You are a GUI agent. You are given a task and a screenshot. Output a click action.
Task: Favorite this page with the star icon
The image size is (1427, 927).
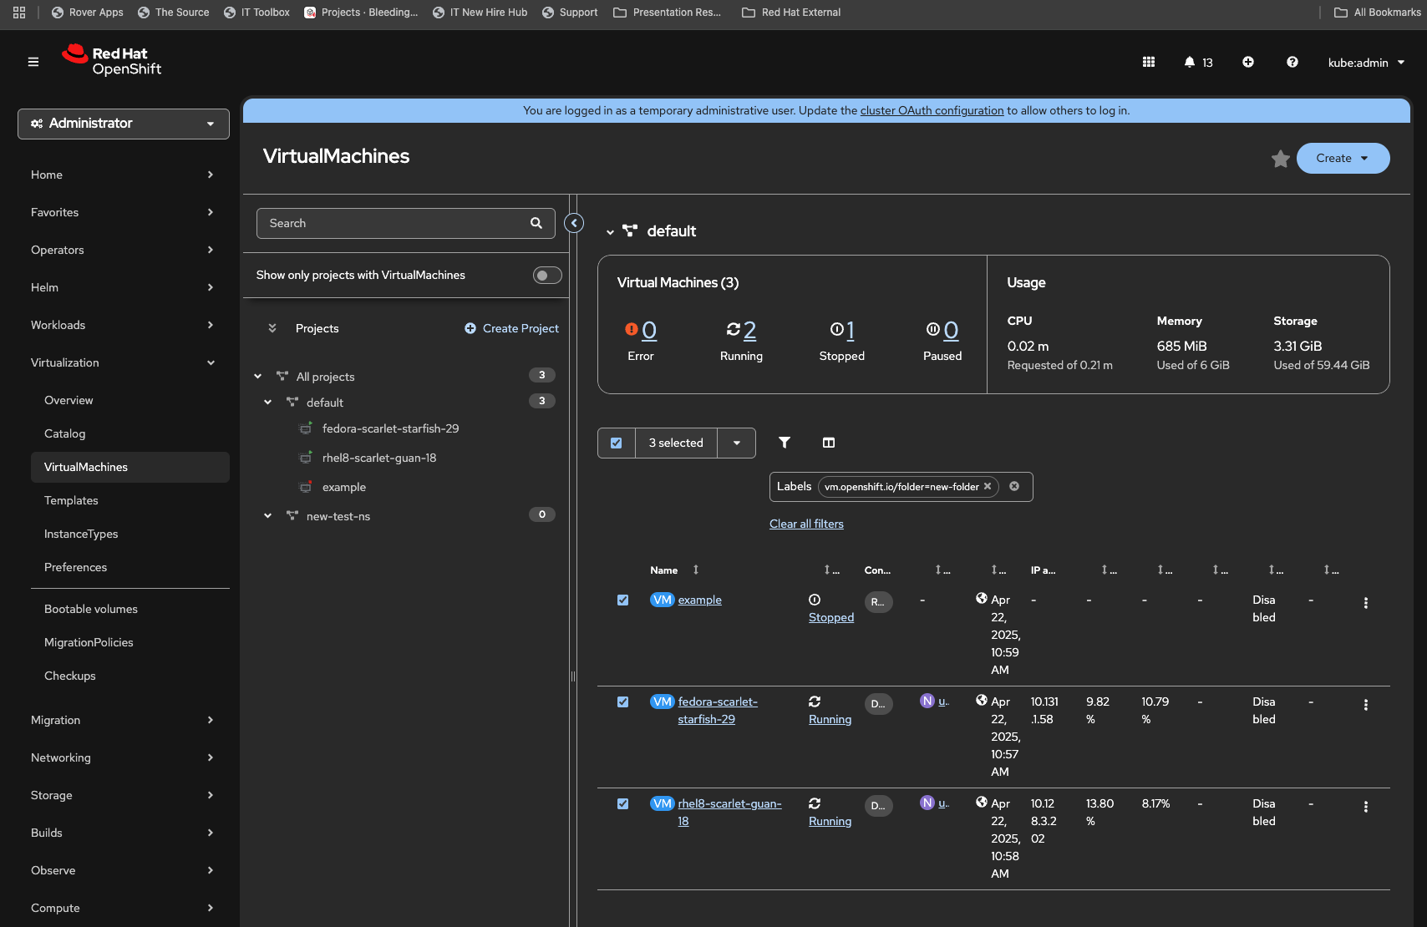(x=1280, y=159)
